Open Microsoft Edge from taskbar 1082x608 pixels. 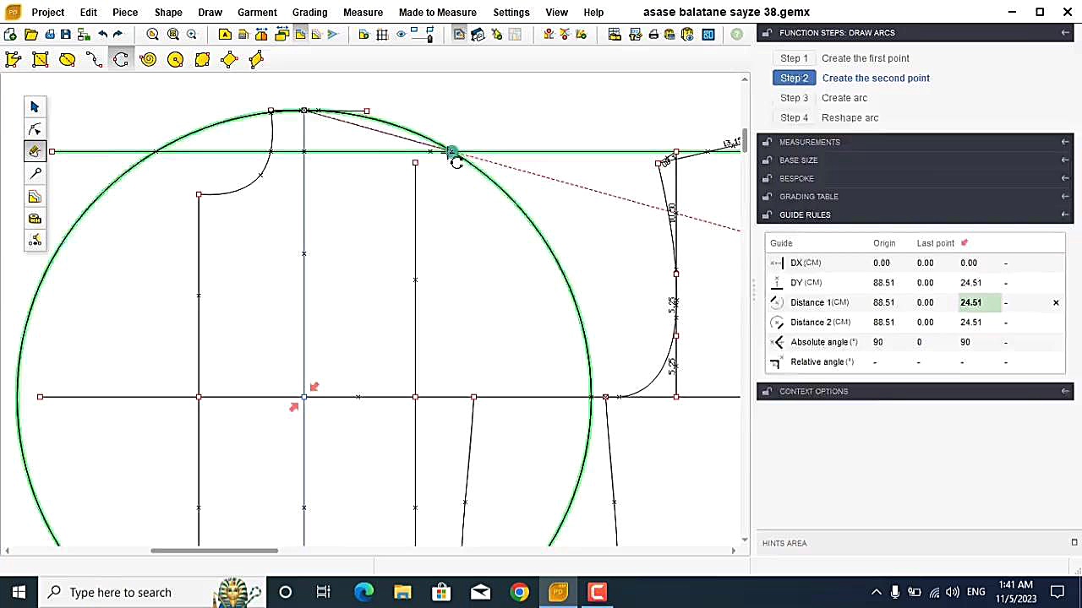[363, 592]
